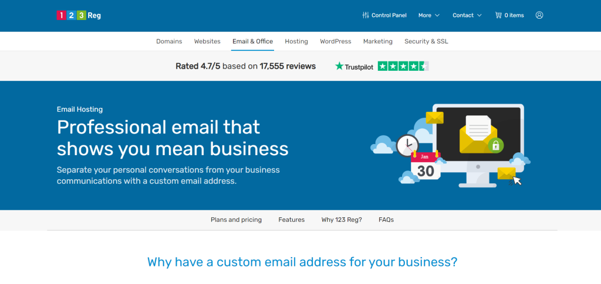Expand the Contact dropdown menu
Image resolution: width=601 pixels, height=284 pixels.
(467, 15)
